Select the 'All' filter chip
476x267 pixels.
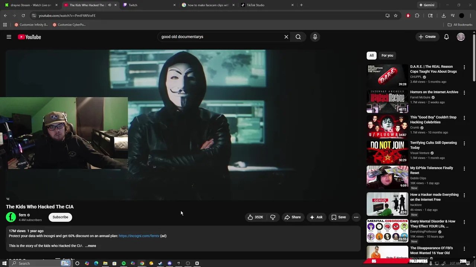[372, 55]
